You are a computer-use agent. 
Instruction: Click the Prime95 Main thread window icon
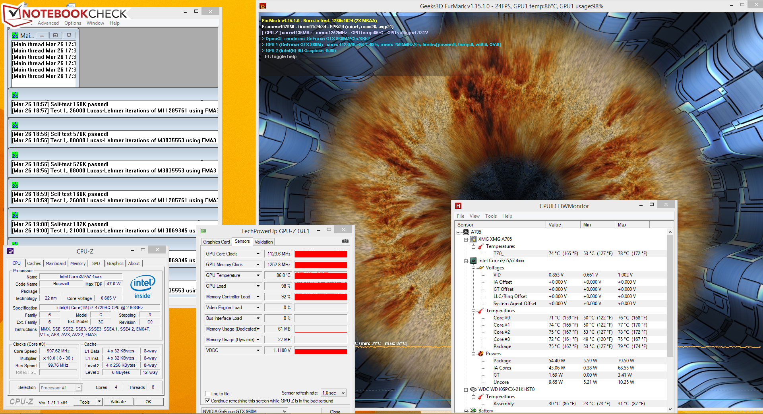[15, 35]
